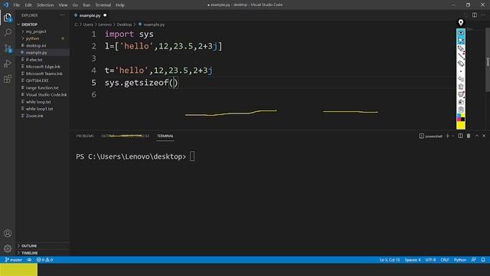Change indentation via Spaces: 4
This screenshot has width=490, height=276.
coord(413,260)
